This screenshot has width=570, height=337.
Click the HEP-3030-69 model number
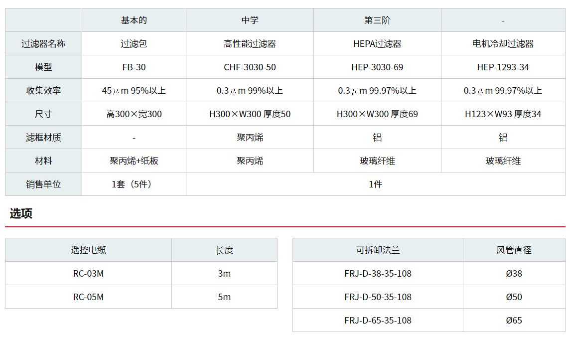pyautogui.click(x=377, y=67)
